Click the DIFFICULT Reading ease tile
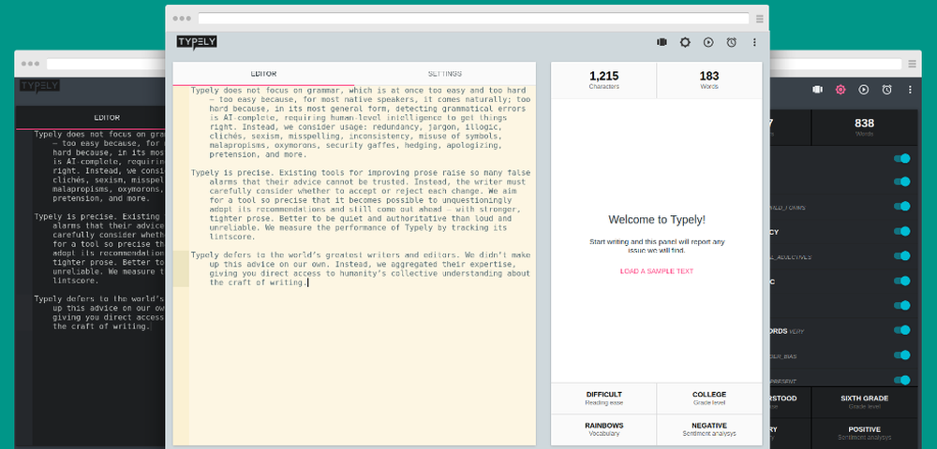Viewport: 937px width, 449px height. 603,398
